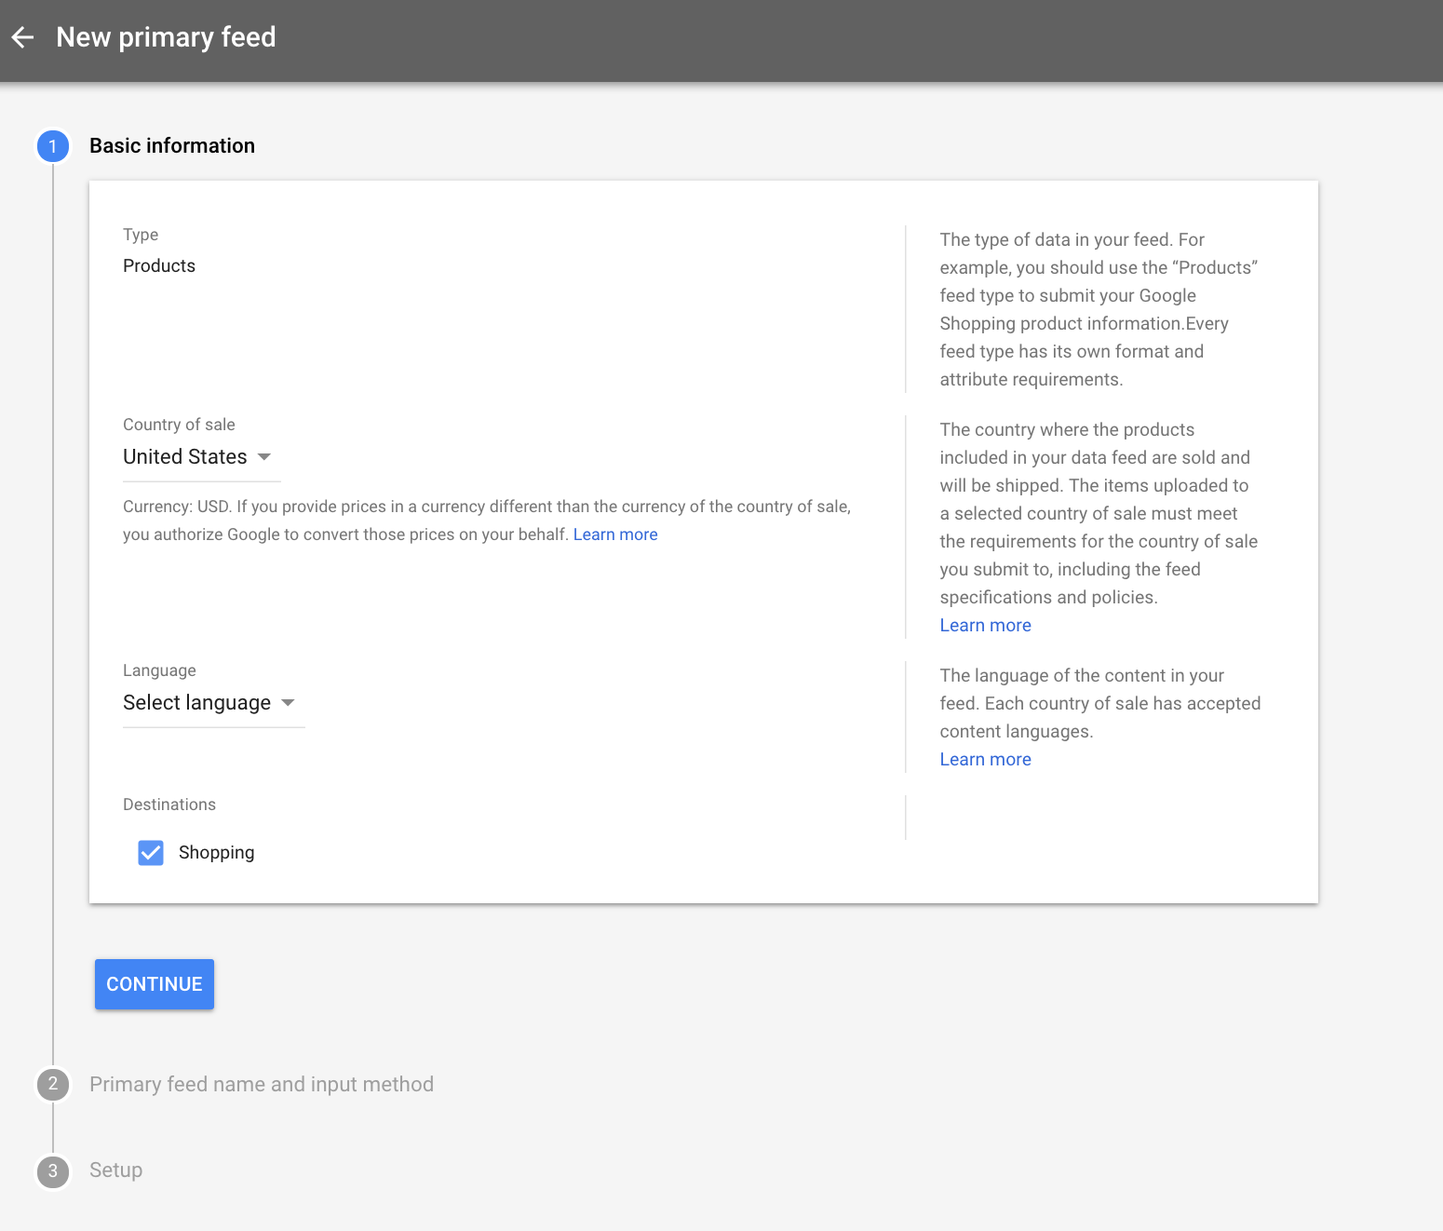Select the Basic information step heading
The image size is (1443, 1231).
tap(172, 146)
